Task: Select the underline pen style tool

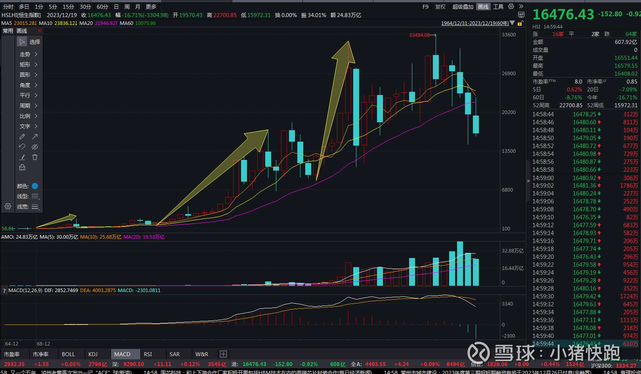Action: pyautogui.click(x=22, y=157)
